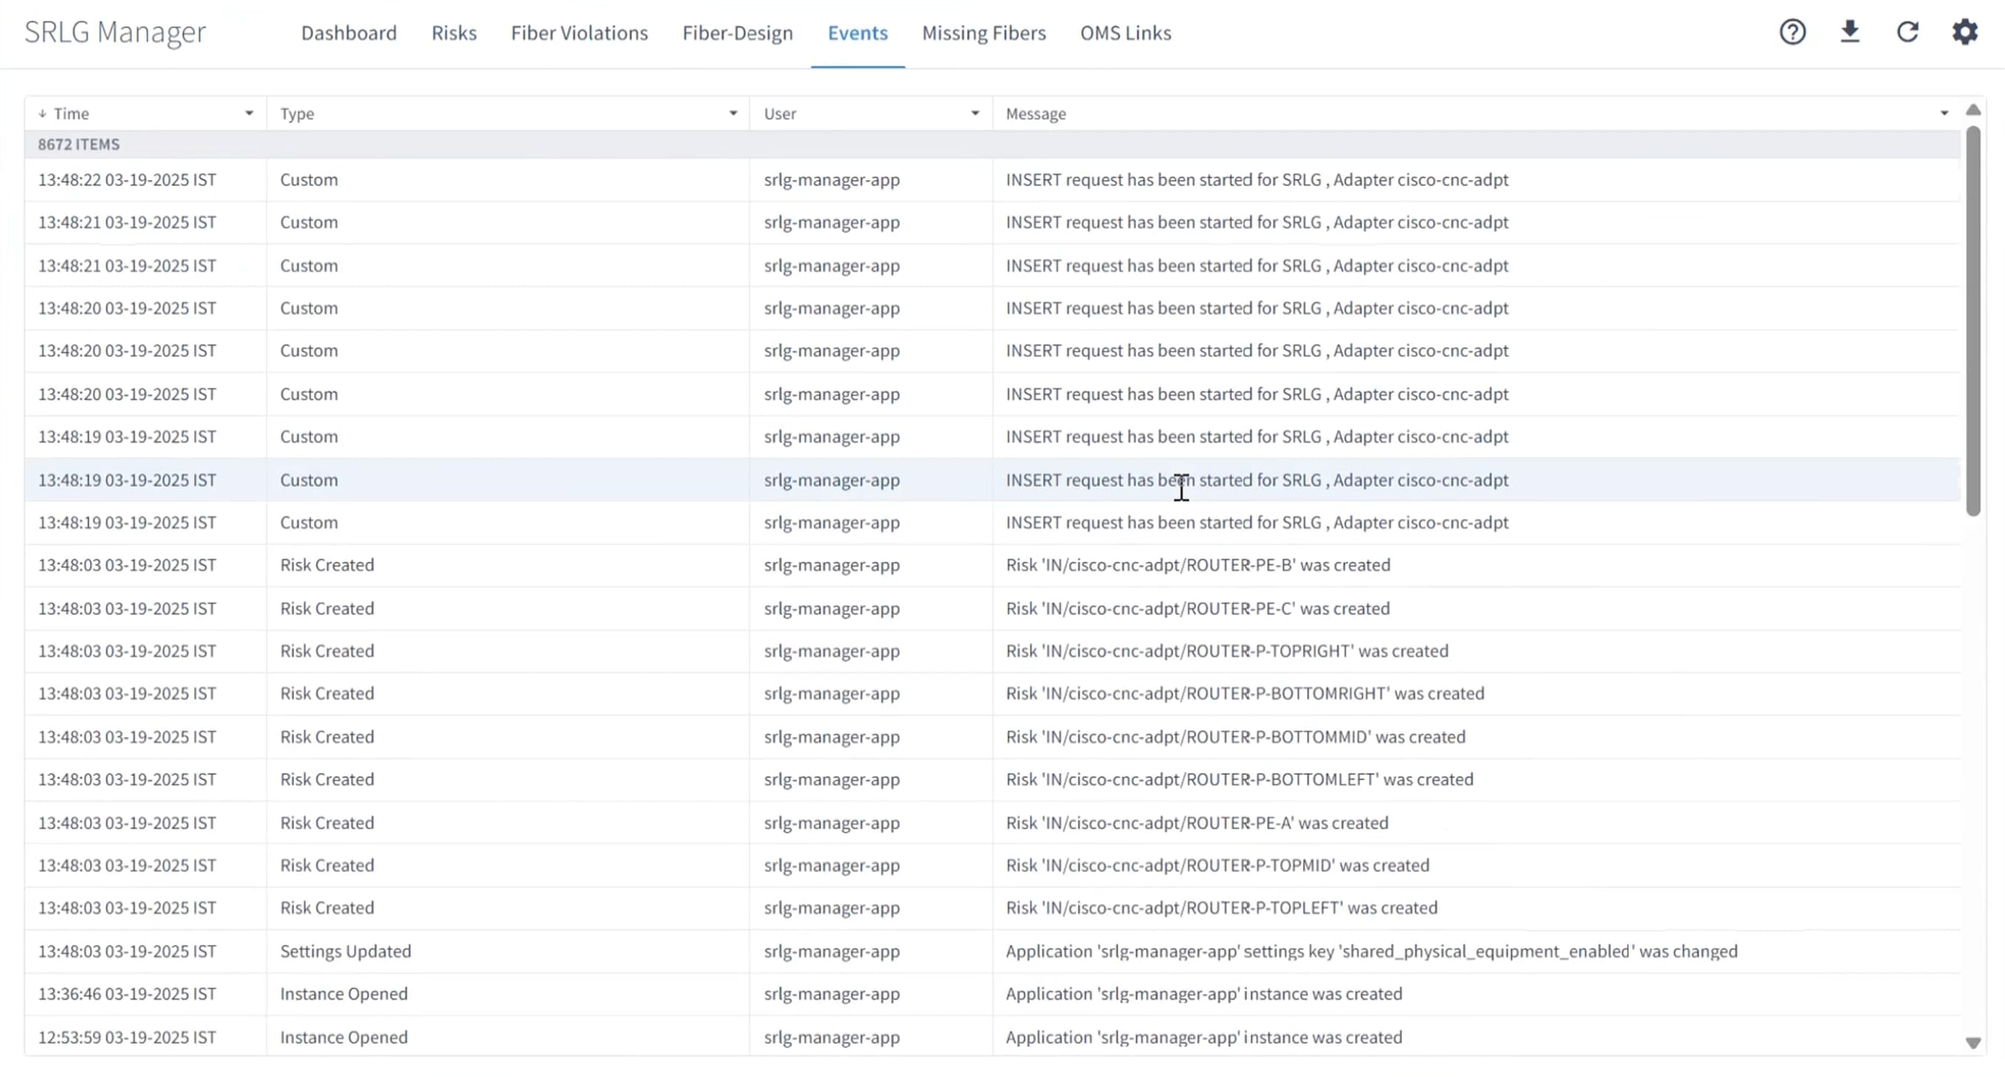
Task: Click Risk Created in the ROUTER-PE-B row
Action: click(x=327, y=565)
